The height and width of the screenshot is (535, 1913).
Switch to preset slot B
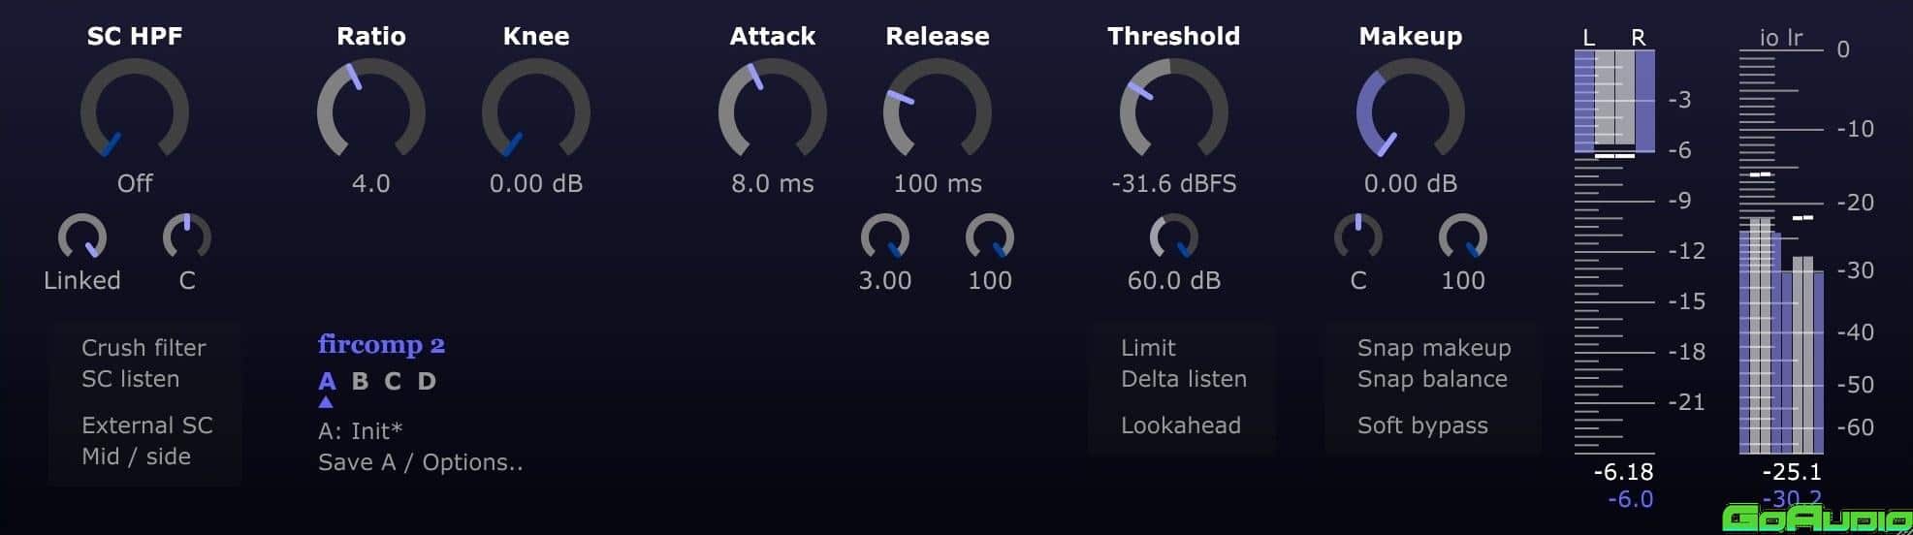point(360,381)
